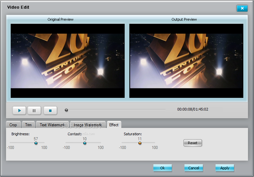Click the Output Preview video frame
254x177 pixels.
[x=186, y=61]
